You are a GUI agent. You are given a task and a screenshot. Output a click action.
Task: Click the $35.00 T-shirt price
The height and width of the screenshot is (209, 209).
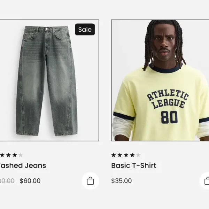(122, 181)
